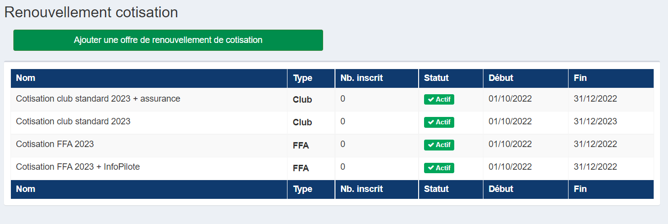Open Cotisation club standard 2023 + assurance row
The image size is (668, 224).
tap(332, 99)
